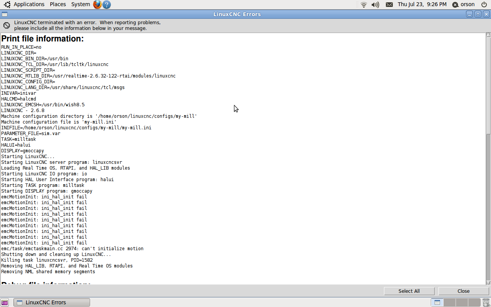Click the LINUXCNC_LANG_DIR line

click(63, 87)
